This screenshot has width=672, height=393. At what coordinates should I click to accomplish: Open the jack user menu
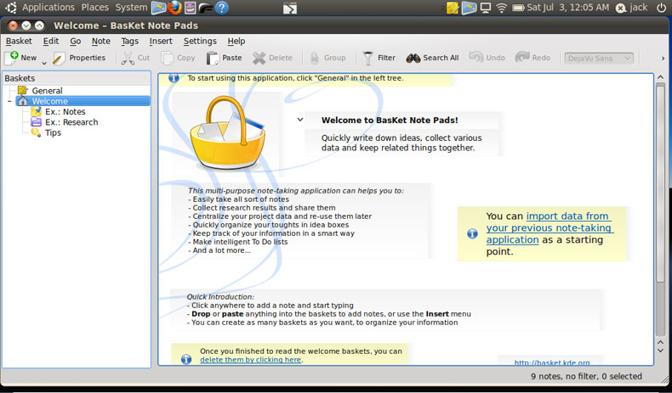(632, 8)
